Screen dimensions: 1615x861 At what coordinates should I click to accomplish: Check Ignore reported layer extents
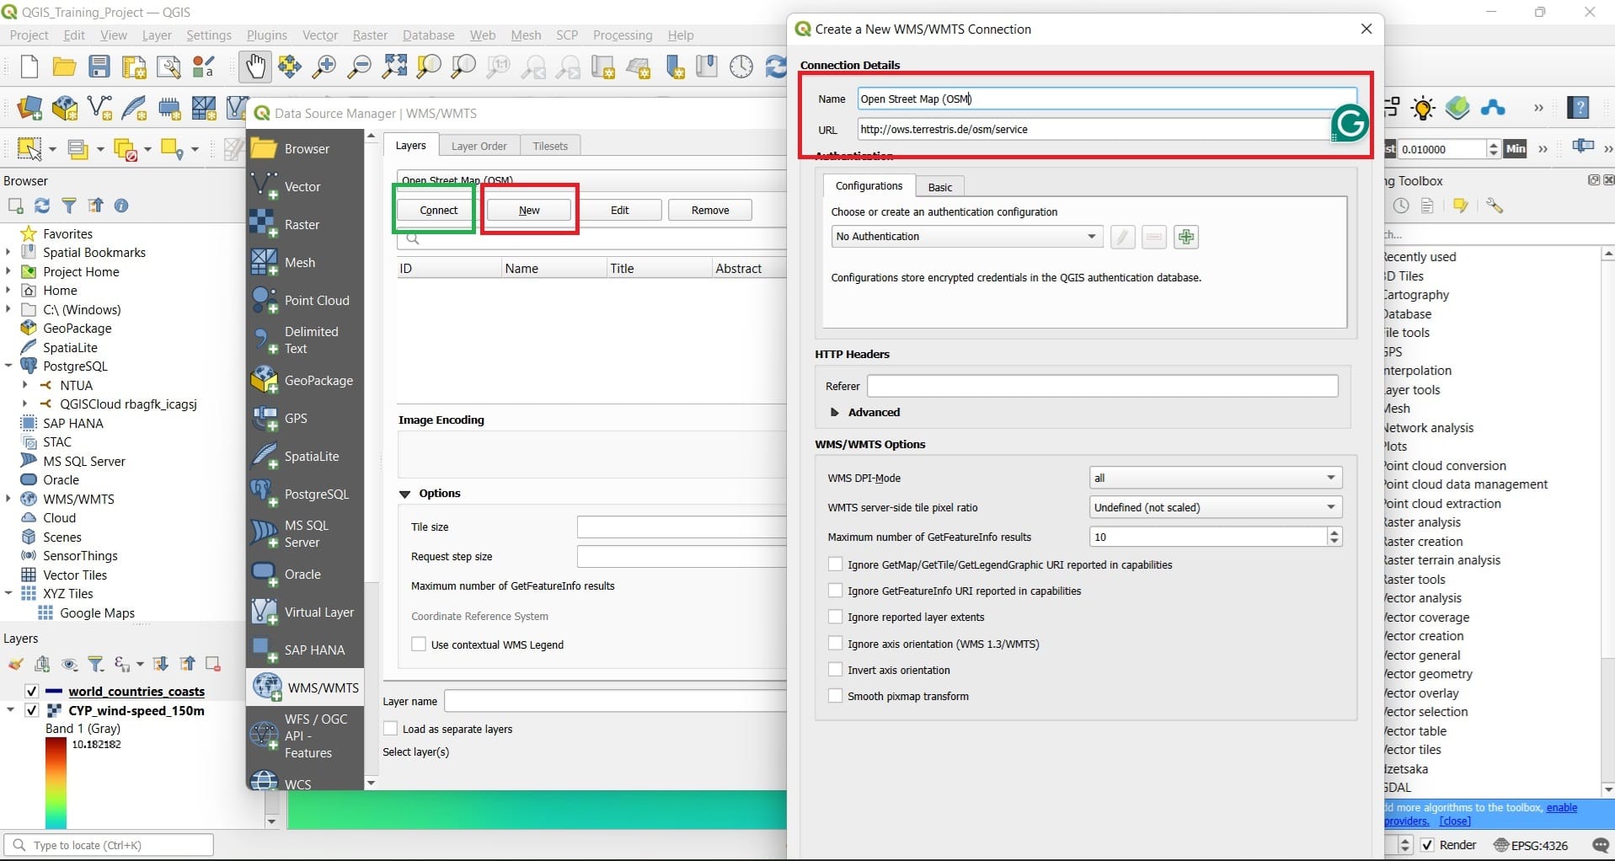pos(835,617)
